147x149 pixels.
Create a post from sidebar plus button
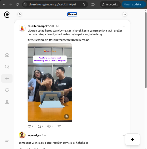pos(7,78)
